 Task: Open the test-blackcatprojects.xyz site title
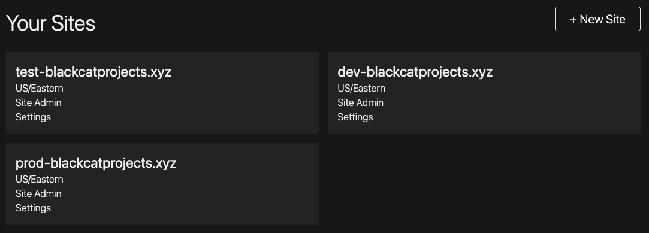click(x=93, y=72)
